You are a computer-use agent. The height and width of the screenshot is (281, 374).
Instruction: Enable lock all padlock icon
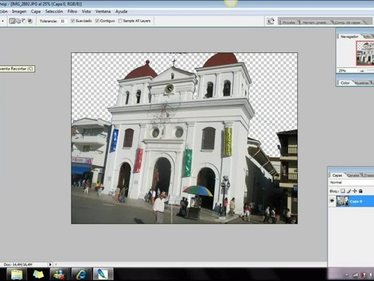(x=361, y=191)
